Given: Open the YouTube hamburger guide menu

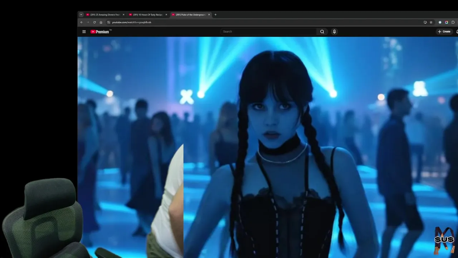Looking at the screenshot, I should pyautogui.click(x=84, y=32).
